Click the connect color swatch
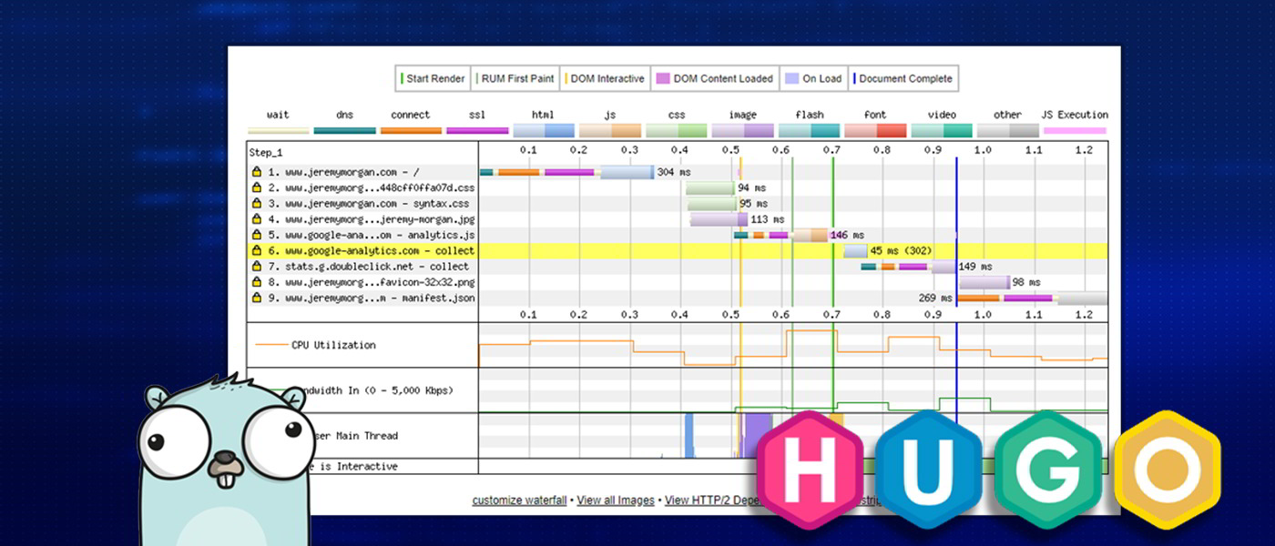Image resolution: width=1275 pixels, height=546 pixels. 411,131
